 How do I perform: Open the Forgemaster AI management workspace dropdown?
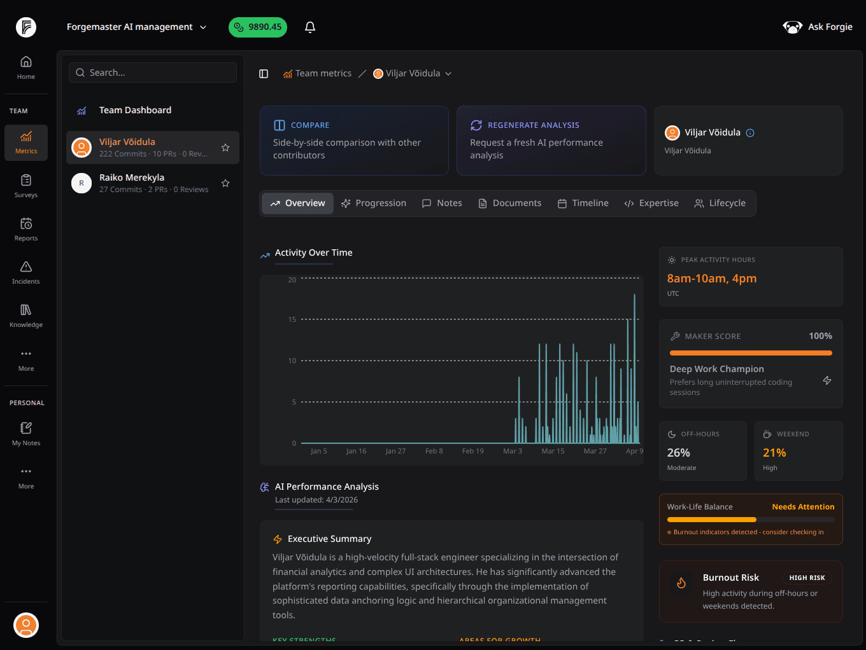click(x=137, y=27)
